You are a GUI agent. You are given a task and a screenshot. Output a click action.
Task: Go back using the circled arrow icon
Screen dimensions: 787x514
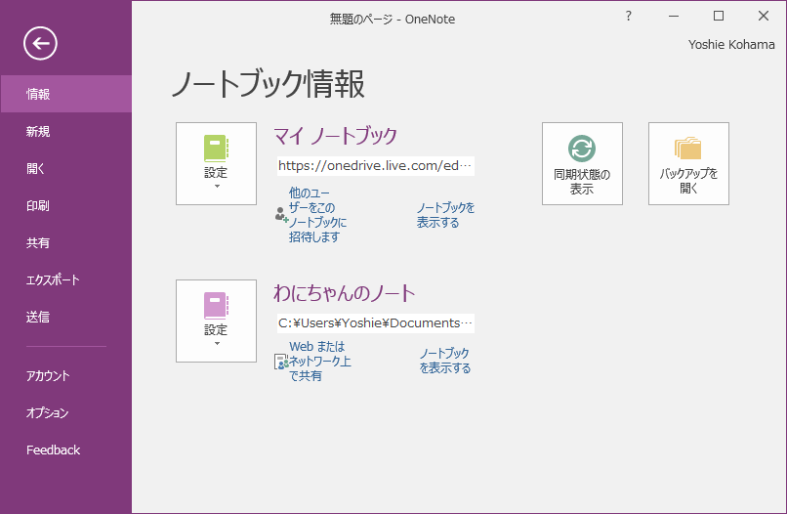(40, 44)
